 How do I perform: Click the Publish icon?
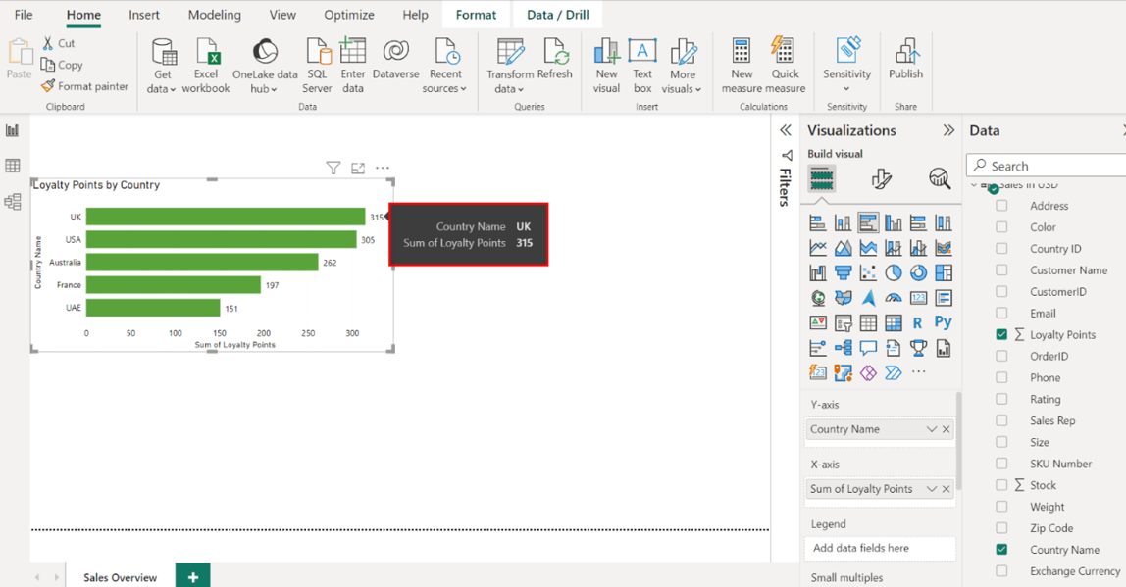[x=905, y=53]
